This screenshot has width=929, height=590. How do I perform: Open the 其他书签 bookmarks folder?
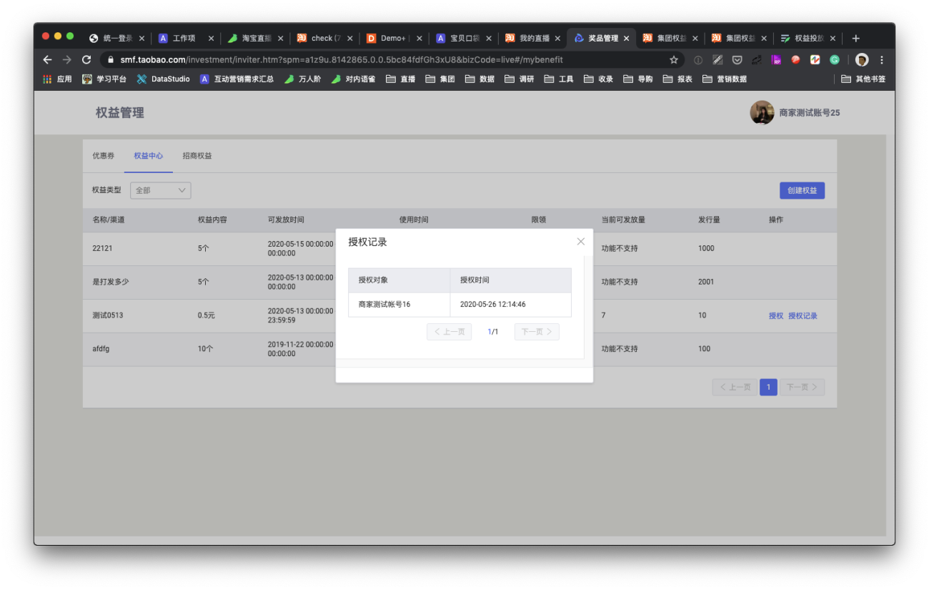tap(863, 79)
